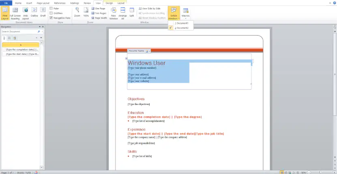
Task: Open the Review tab
Action: click(x=87, y=3)
